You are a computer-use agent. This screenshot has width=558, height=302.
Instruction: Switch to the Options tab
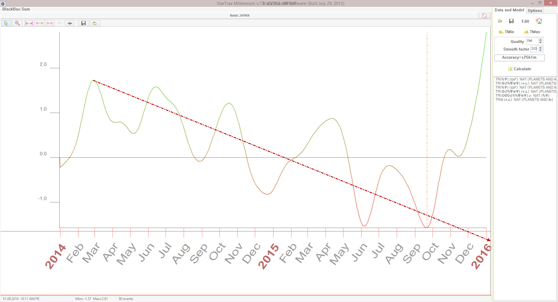tap(535, 10)
